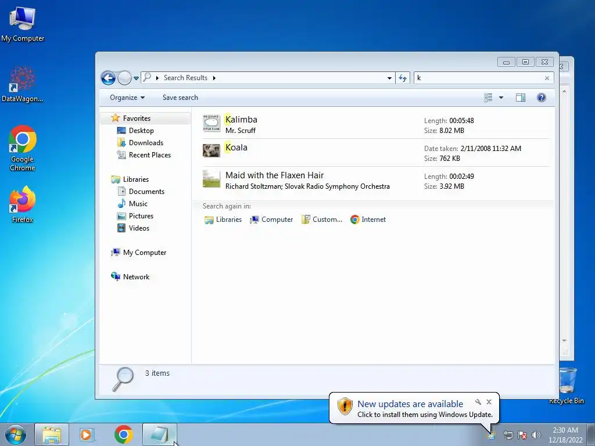
Task: Click Kalimba length 00:05:48
Action: pos(461,121)
